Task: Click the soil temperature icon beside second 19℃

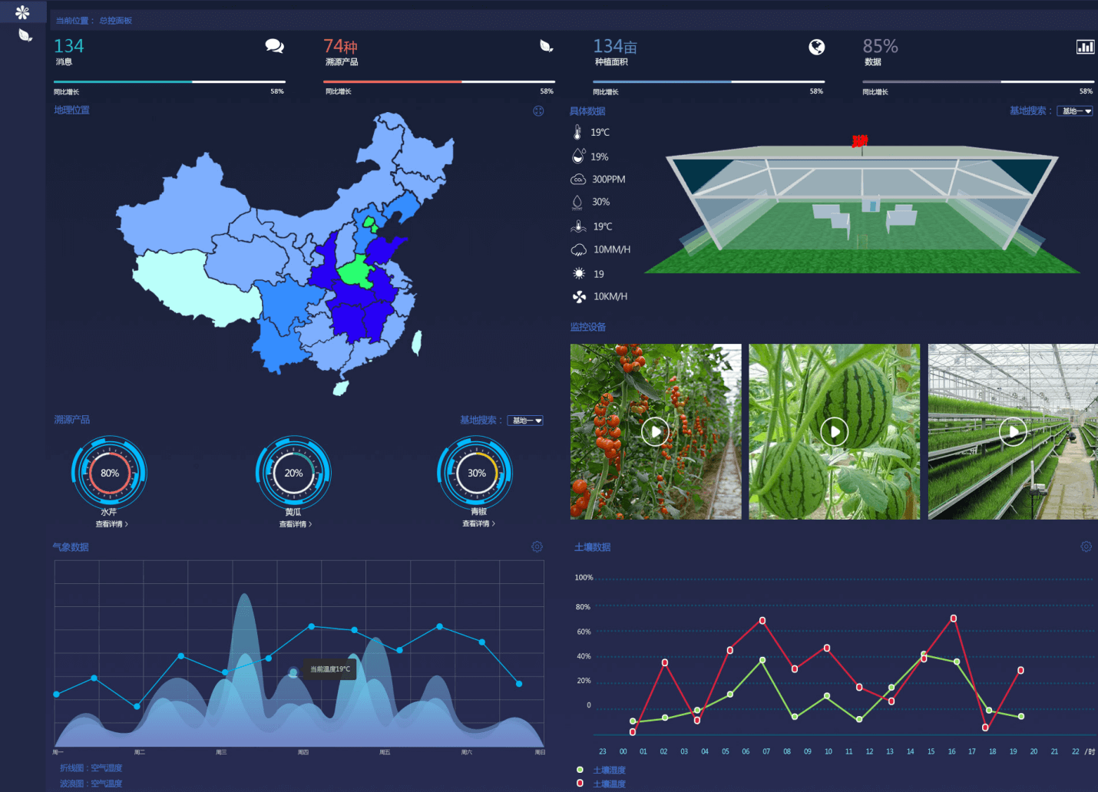Action: tap(578, 226)
